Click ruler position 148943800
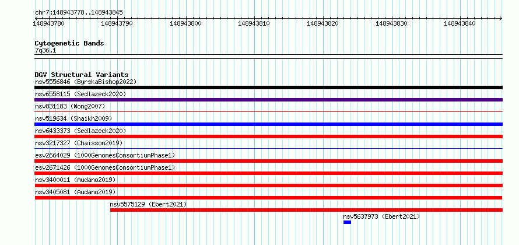519x245 pixels. pos(185,23)
